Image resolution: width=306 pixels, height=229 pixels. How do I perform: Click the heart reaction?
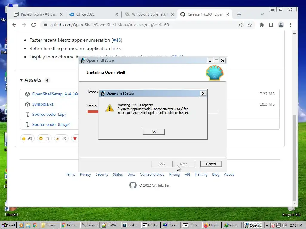[x=75, y=139]
